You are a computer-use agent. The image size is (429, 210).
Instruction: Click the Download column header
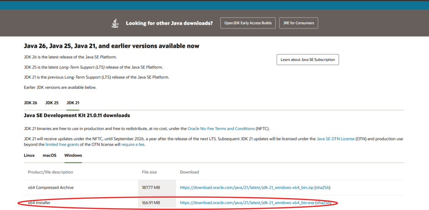point(189,172)
